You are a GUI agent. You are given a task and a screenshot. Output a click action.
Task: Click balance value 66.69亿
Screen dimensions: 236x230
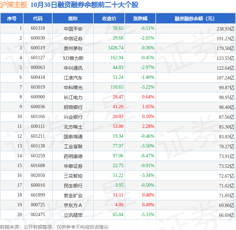point(227,215)
